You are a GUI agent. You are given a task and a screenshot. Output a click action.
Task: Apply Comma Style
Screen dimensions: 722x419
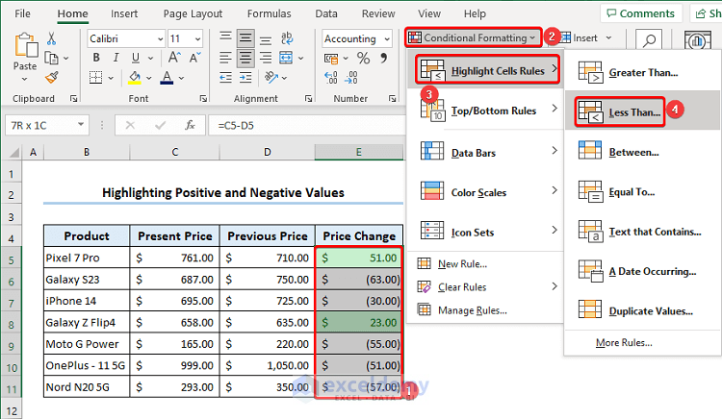[x=383, y=58]
